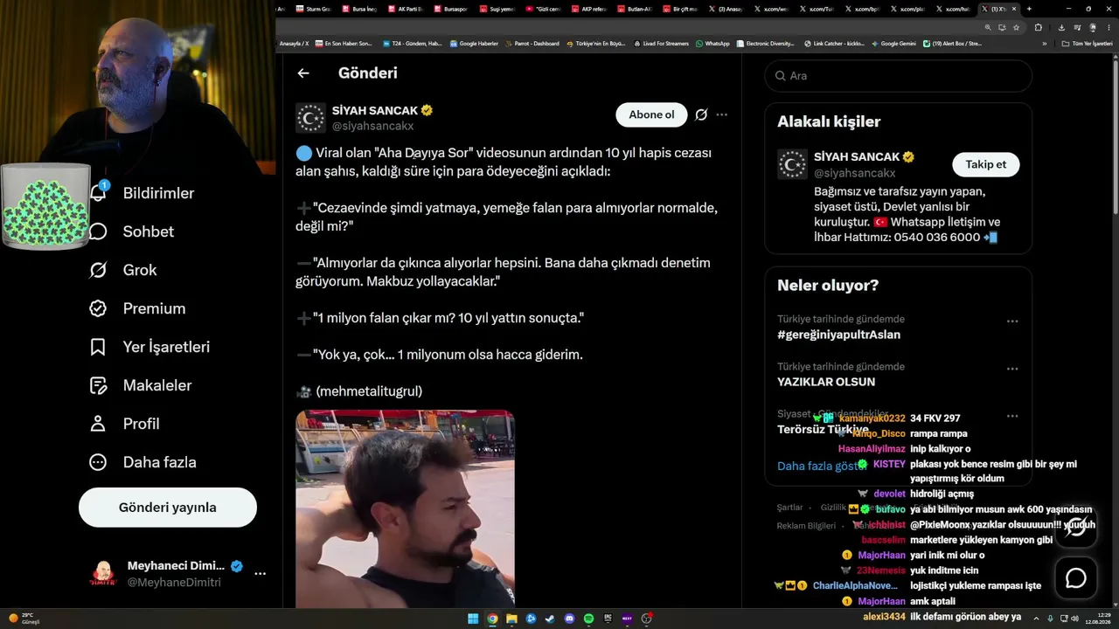Open the T24 - Gündem bookmark
This screenshot has height=629, width=1119.
pyautogui.click(x=412, y=44)
